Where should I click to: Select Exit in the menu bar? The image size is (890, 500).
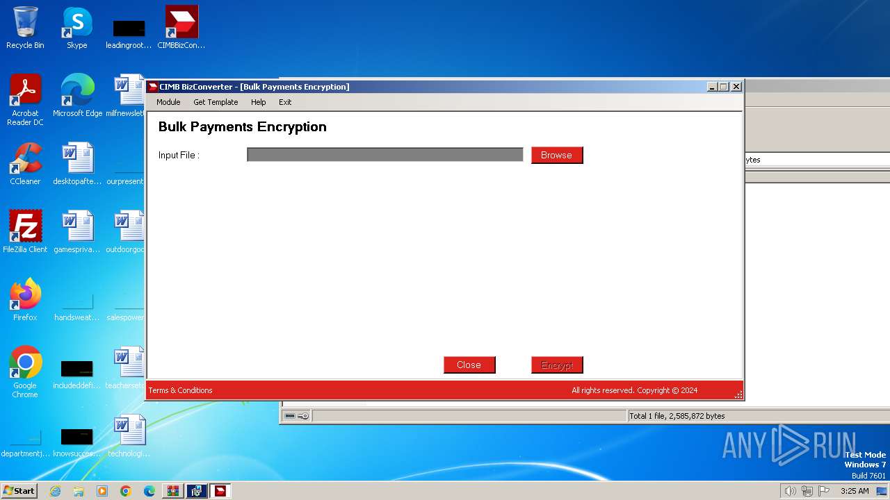click(x=285, y=102)
